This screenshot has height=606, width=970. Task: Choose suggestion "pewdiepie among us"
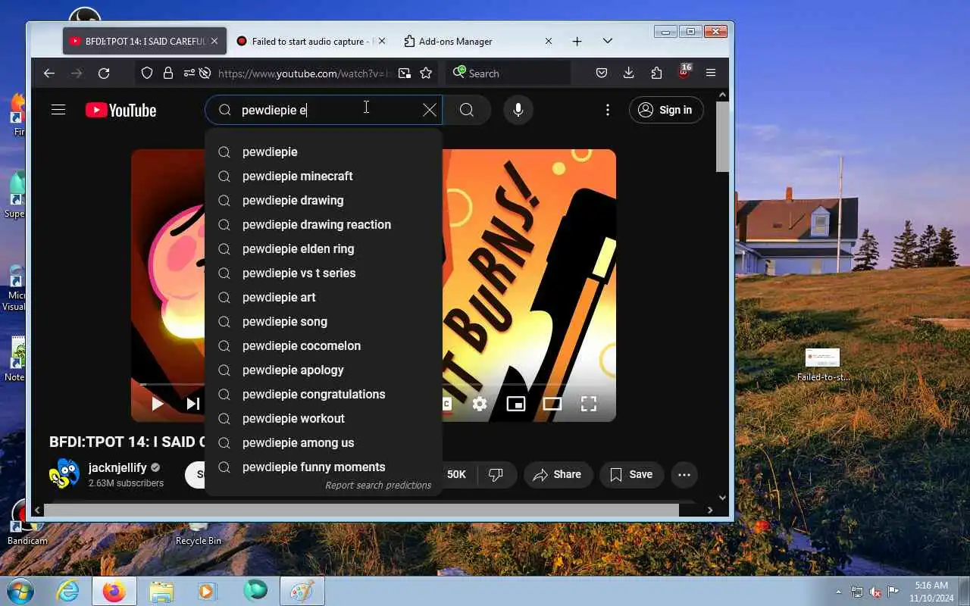pos(324,442)
